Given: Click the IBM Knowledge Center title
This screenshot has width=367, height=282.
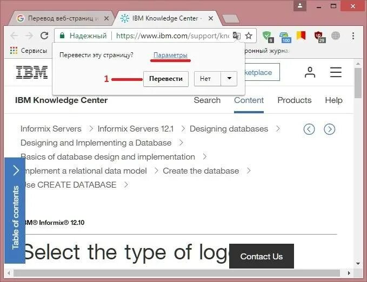Looking at the screenshot, I should point(61,100).
